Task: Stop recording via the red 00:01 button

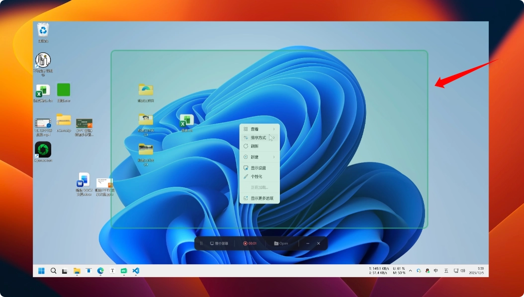Action: [250, 243]
